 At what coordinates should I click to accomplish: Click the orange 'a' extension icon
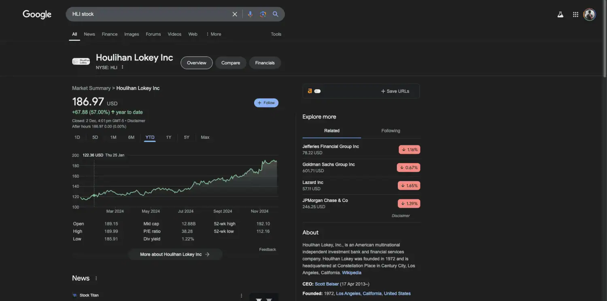pos(310,91)
